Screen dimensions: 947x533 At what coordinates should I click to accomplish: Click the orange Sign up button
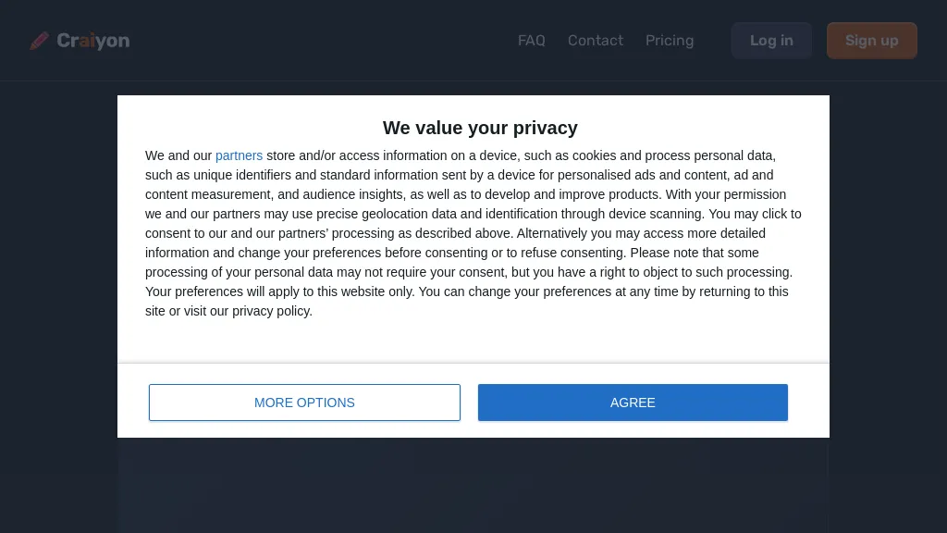pos(871,41)
